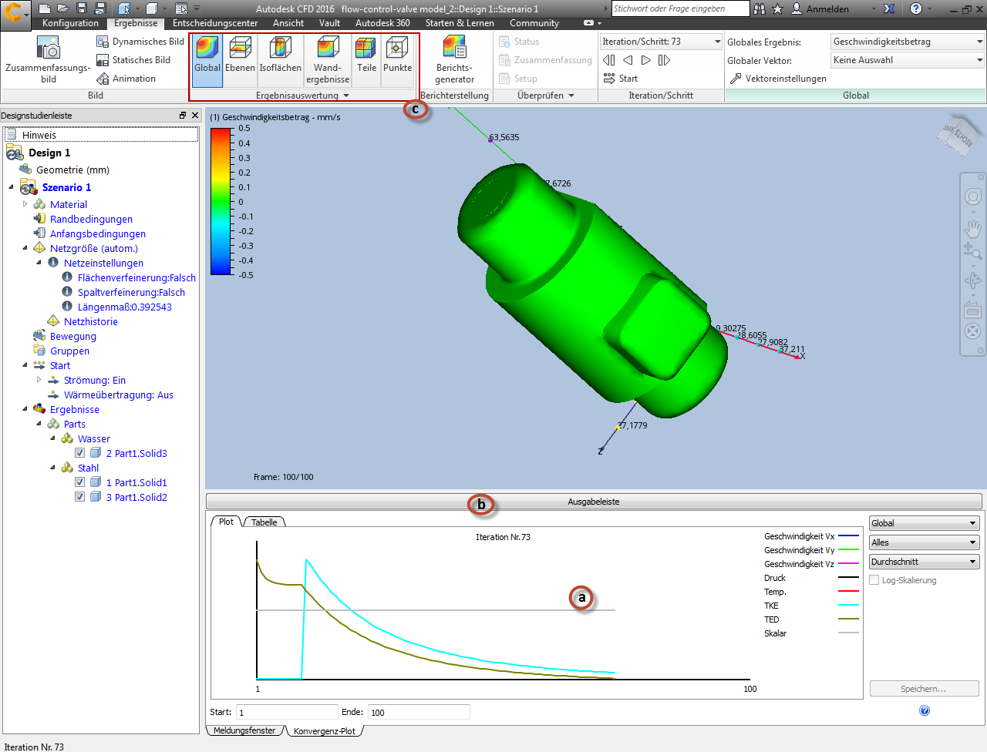The height and width of the screenshot is (752, 987).
Task: Click the Vektoreinstellungen wrench button
Action: coord(778,79)
